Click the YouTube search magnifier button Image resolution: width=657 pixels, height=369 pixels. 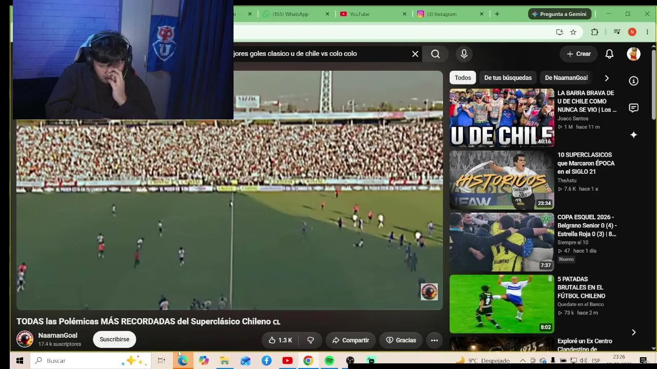[x=435, y=54]
